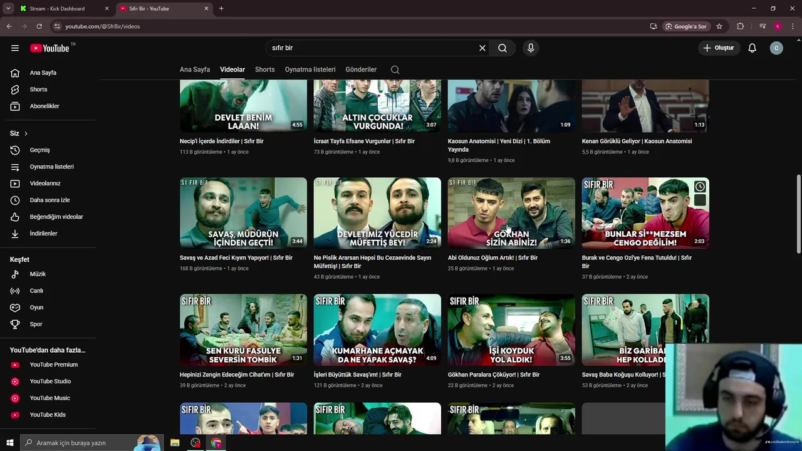The width and height of the screenshot is (802, 451).
Task: Browse Spor sports section
Action: pyautogui.click(x=50, y=324)
